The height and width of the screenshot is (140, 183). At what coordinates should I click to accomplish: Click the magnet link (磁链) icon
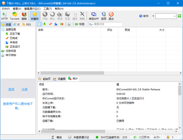(24, 15)
